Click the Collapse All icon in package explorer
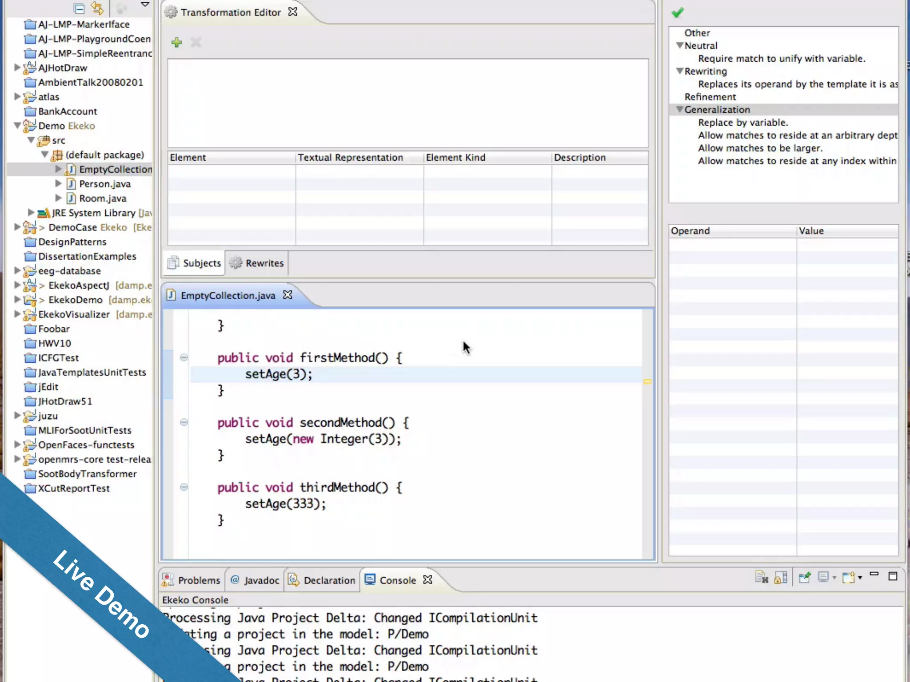Image resolution: width=910 pixels, height=682 pixels. point(79,8)
